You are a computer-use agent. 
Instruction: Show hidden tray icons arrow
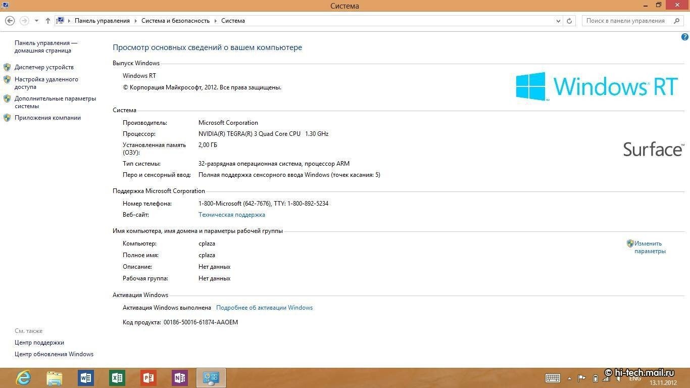pyautogui.click(x=570, y=378)
